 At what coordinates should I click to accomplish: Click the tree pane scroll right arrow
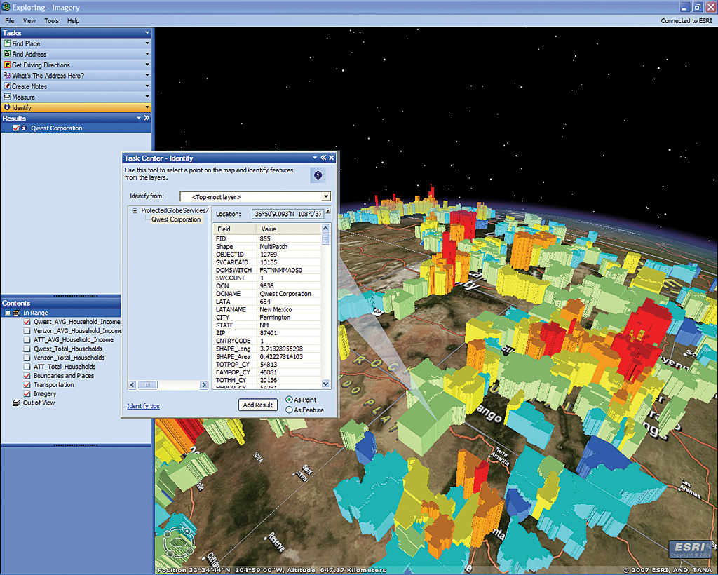[x=204, y=386]
